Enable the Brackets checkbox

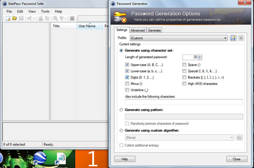click(x=184, y=77)
